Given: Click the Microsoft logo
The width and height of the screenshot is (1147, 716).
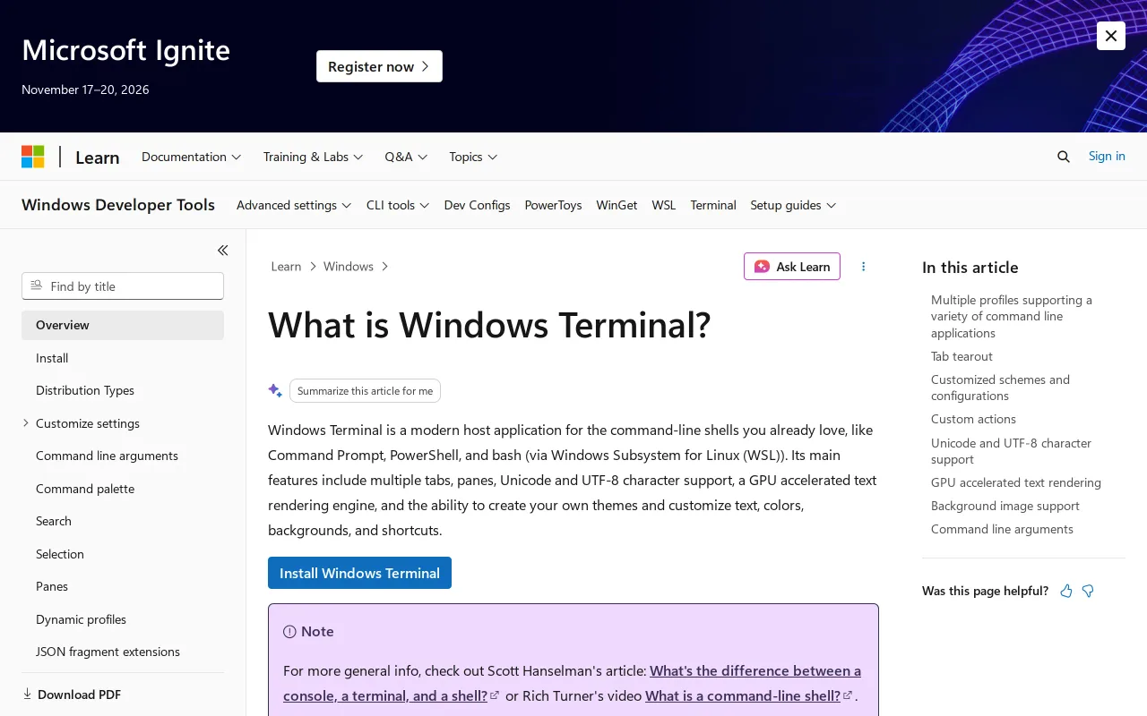Looking at the screenshot, I should click(33, 157).
